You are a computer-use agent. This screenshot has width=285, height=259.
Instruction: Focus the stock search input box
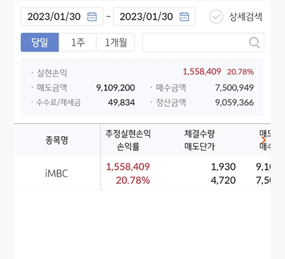pyautogui.click(x=203, y=42)
